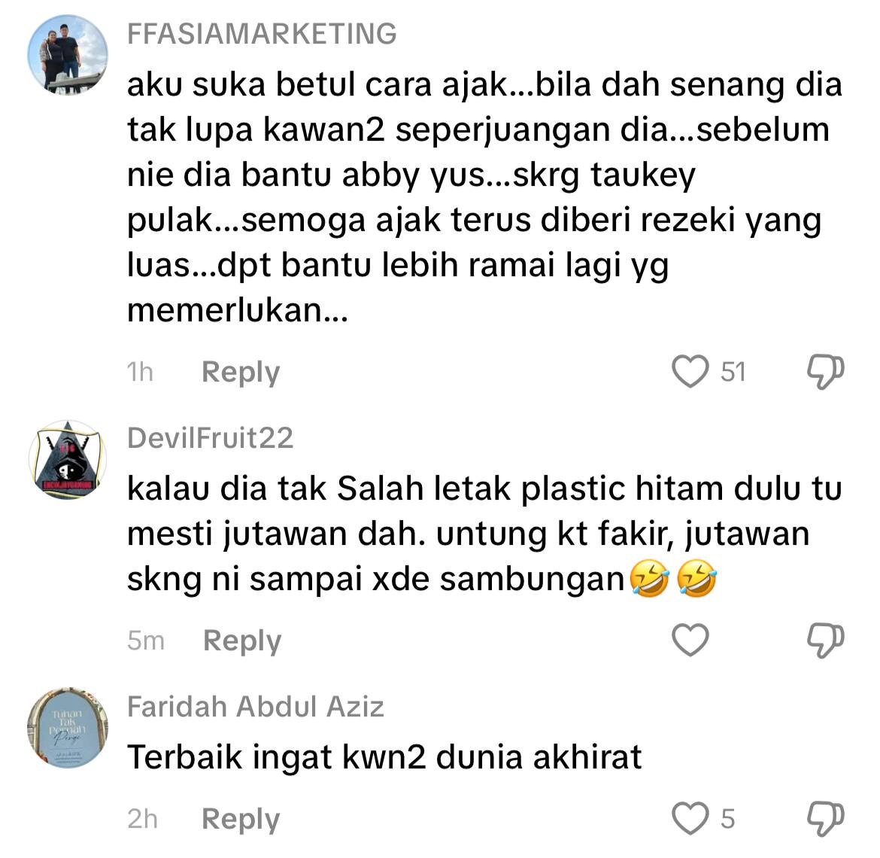This screenshot has height=858, width=880.
Task: Reply to FFASIAMARKETING's comment
Action: pos(240,373)
